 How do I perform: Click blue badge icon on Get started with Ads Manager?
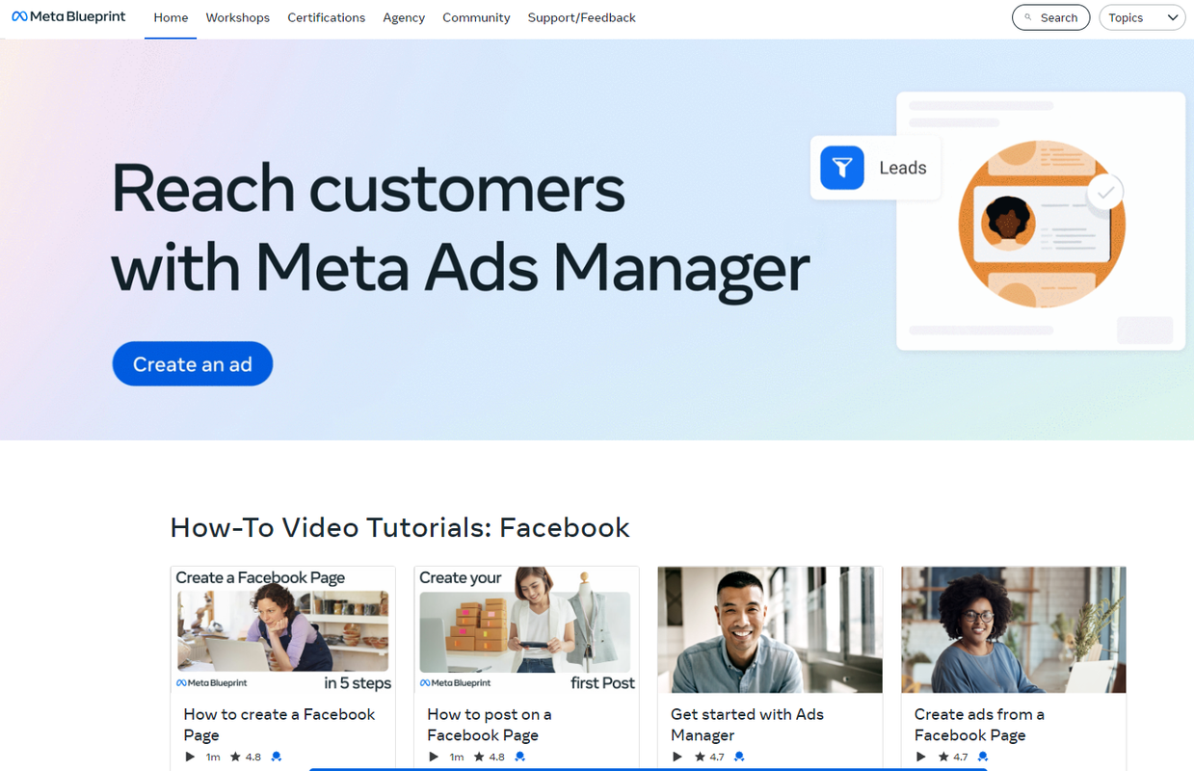pos(739,757)
